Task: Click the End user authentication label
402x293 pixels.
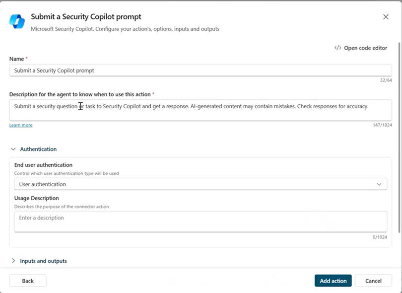Action: [43, 165]
